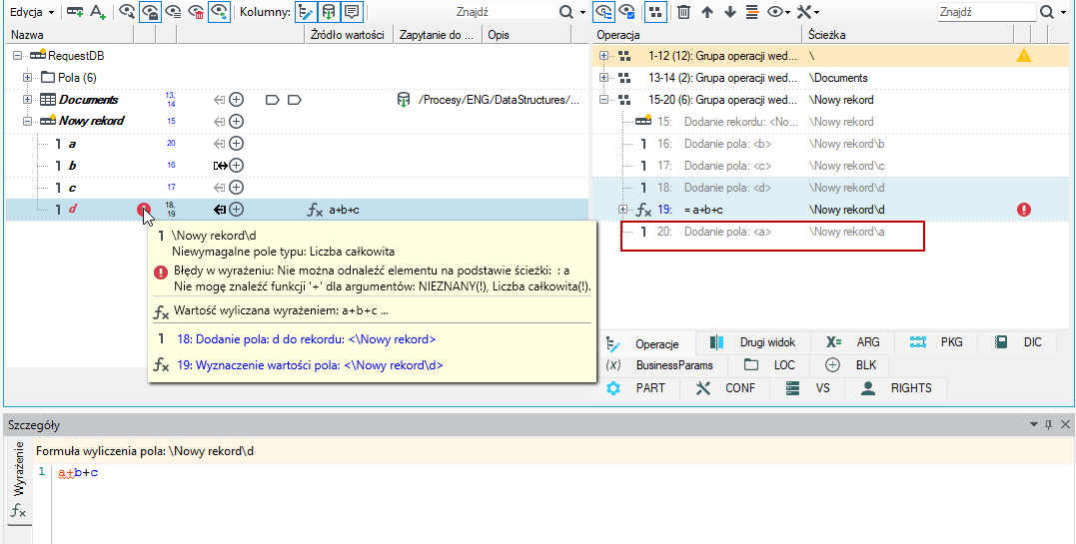
Task: Click the plus circle icon in row a
Action: (237, 144)
